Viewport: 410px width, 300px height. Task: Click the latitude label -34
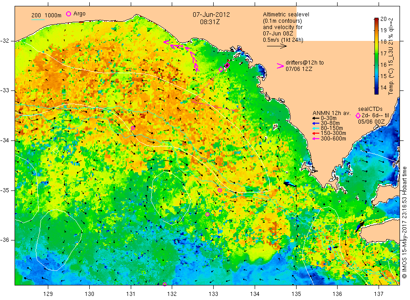tap(5, 140)
